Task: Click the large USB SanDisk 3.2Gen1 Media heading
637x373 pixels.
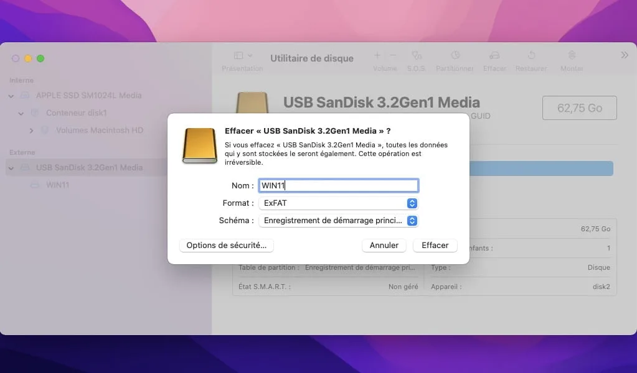Action: 382,103
